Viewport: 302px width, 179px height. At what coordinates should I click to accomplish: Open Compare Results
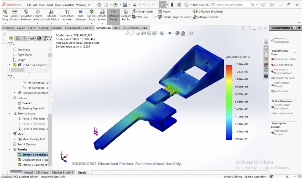[126, 15]
